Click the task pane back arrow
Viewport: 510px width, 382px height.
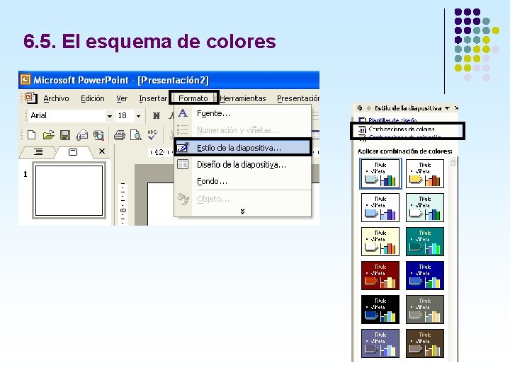(359, 108)
